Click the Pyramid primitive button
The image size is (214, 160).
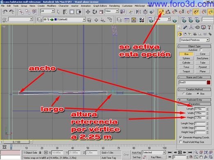203,67
